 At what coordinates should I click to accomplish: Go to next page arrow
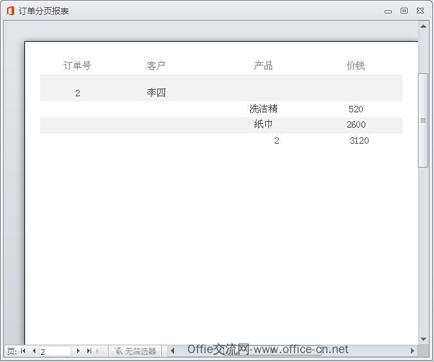(x=78, y=351)
